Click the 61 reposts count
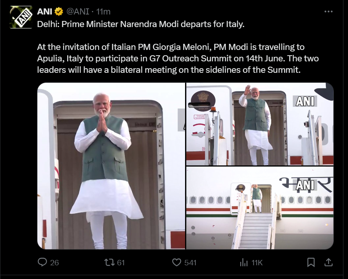This screenshot has width=348, height=279. pyautogui.click(x=121, y=262)
